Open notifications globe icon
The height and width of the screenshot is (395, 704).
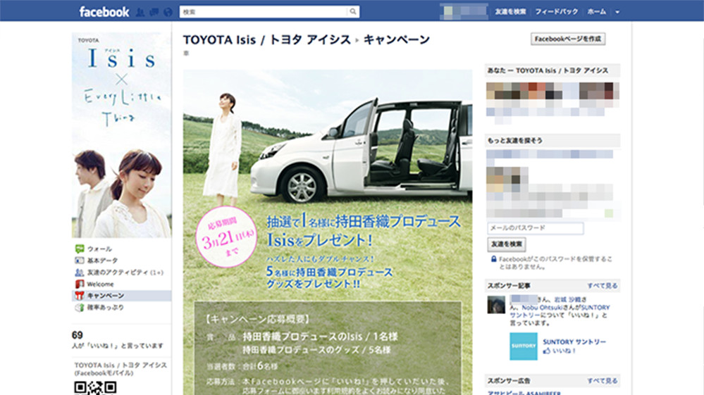pyautogui.click(x=168, y=12)
